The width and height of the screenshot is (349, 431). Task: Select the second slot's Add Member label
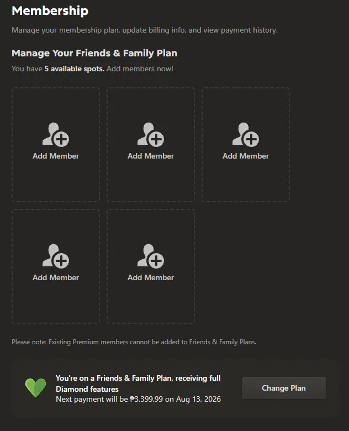[151, 156]
